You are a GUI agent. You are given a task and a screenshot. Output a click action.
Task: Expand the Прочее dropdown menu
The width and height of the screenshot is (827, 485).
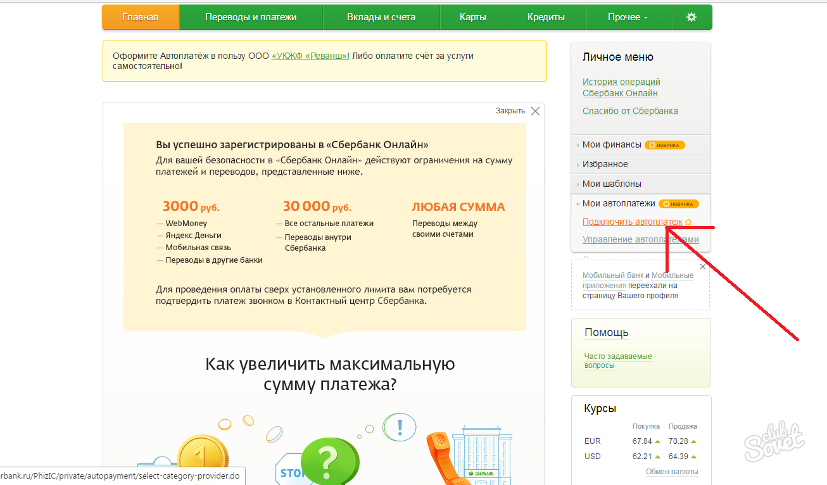(x=628, y=17)
